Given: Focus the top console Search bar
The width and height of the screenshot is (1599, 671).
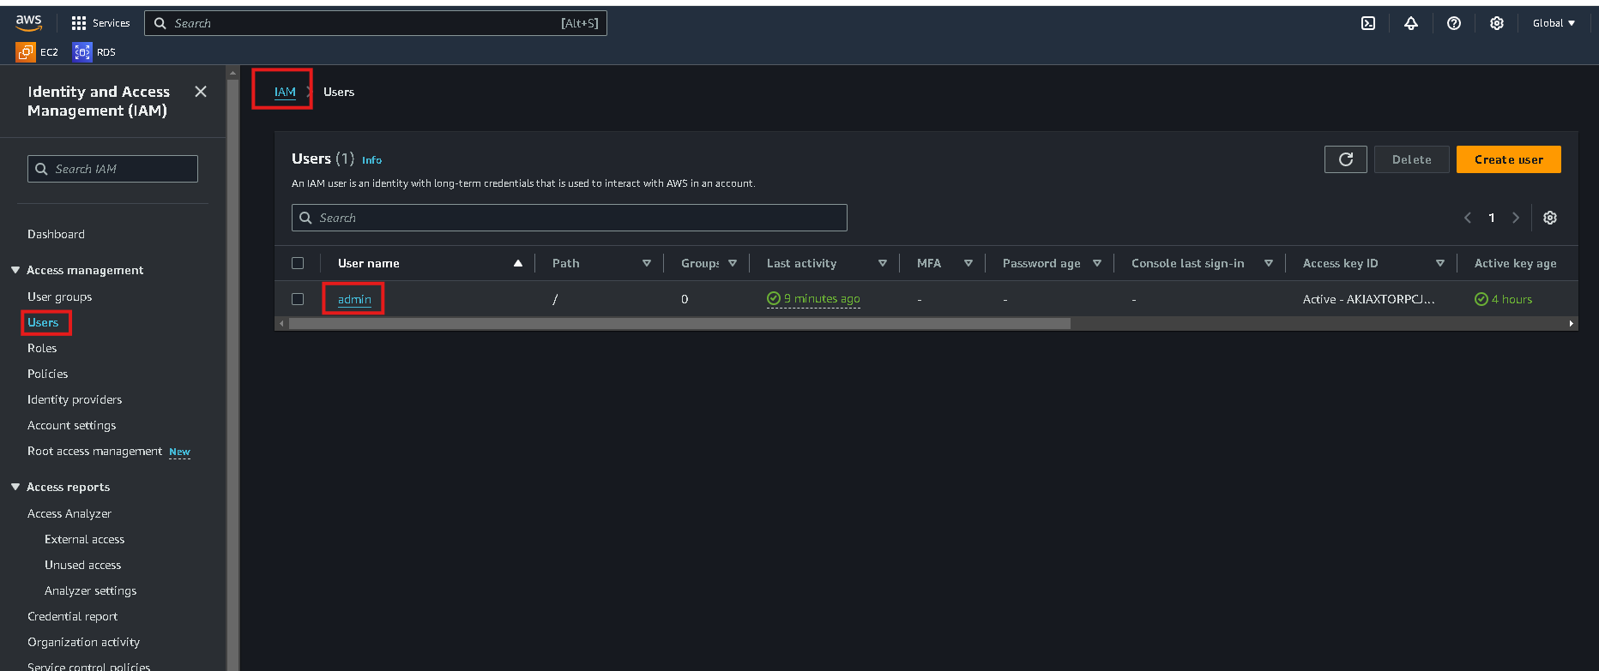Looking at the screenshot, I should point(376,23).
